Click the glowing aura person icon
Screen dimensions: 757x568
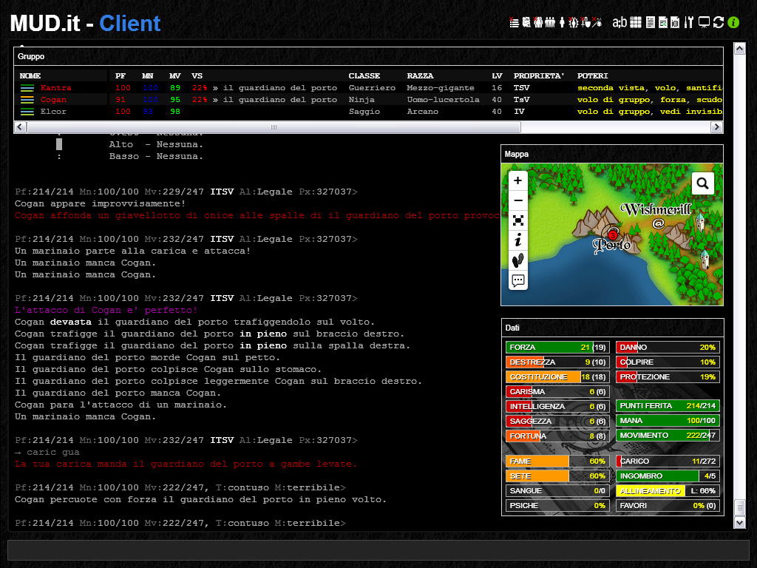point(573,22)
